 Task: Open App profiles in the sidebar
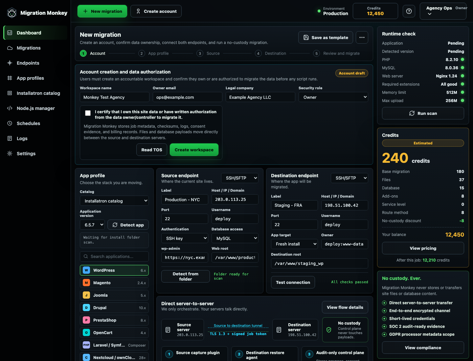35,78
